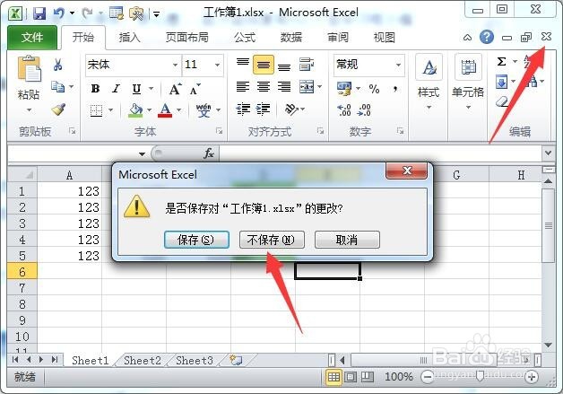Click the Cut scissors icon

point(57,65)
